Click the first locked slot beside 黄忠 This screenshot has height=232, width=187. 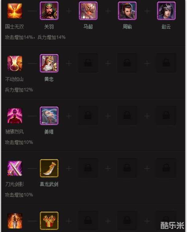coord(88,63)
